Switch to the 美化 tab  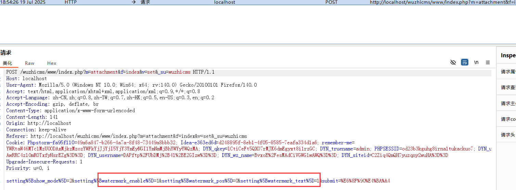8,63
